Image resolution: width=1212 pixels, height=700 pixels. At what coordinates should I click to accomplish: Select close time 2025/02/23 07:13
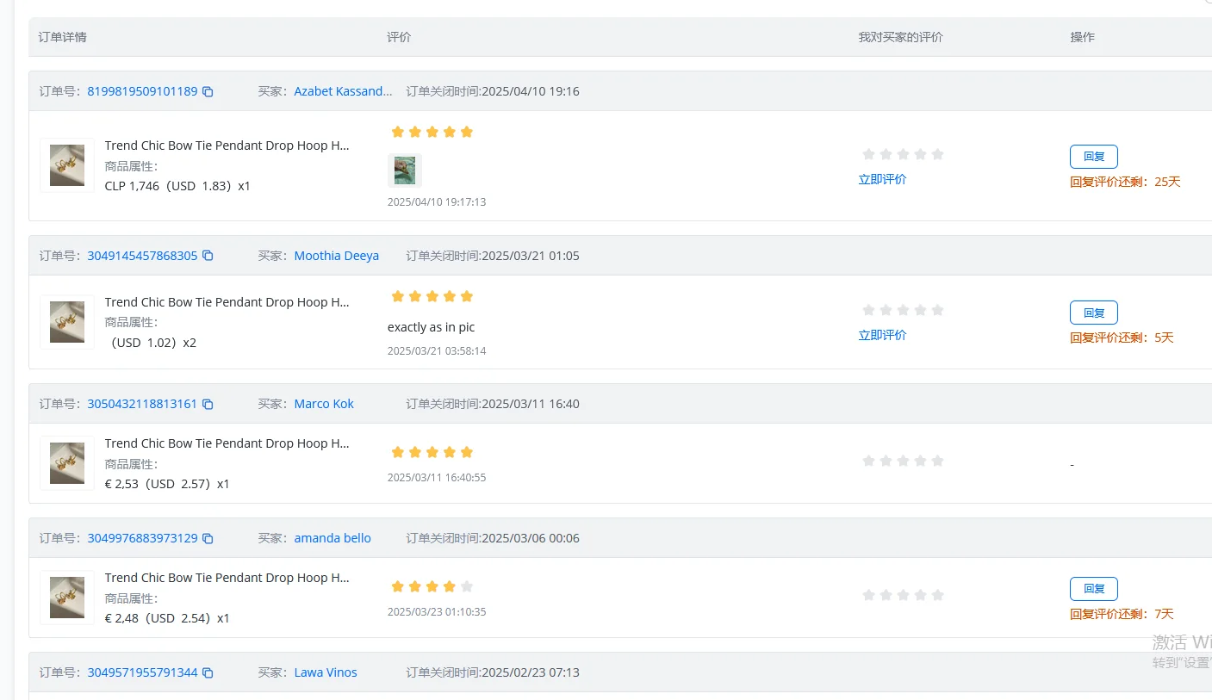(531, 672)
